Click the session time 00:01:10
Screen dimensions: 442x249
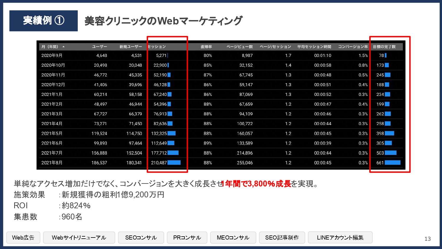(323, 55)
